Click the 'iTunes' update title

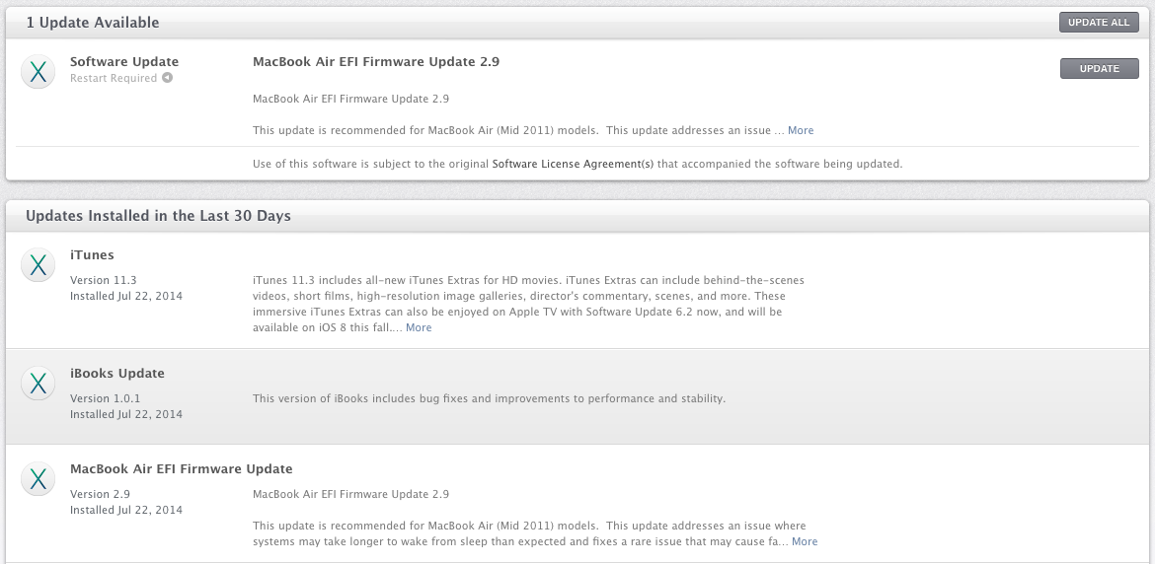[x=92, y=255]
